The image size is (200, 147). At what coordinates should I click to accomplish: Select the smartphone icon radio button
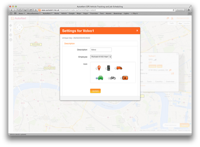(106, 68)
